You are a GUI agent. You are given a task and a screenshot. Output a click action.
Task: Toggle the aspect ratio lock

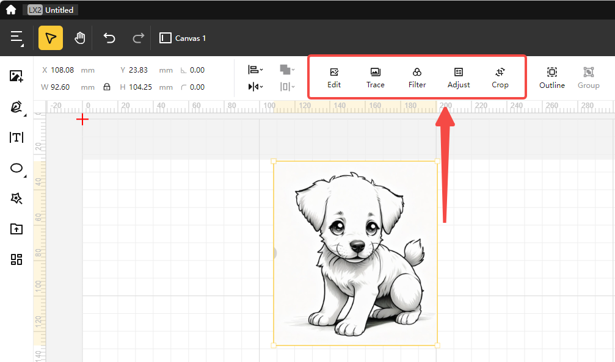coord(107,87)
